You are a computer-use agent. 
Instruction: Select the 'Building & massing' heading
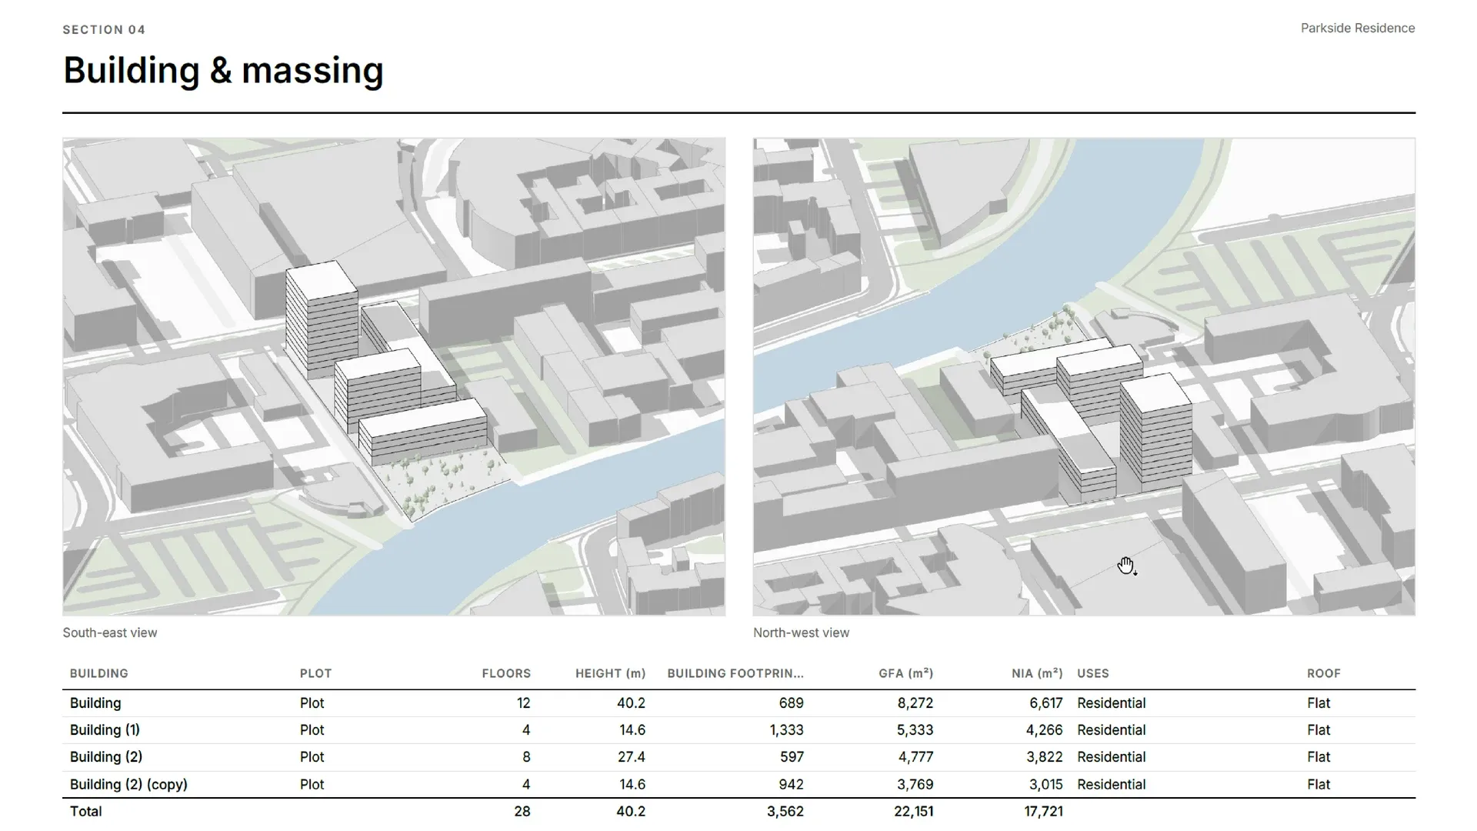223,71
